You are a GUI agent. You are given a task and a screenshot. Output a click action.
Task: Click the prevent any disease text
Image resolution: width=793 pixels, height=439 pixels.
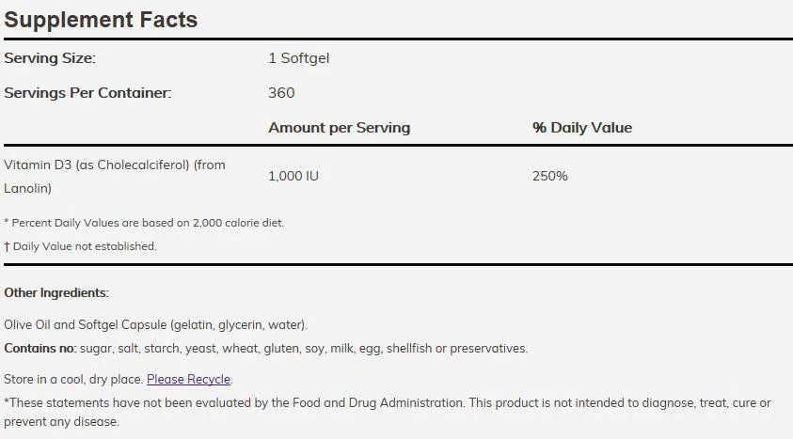[61, 422]
